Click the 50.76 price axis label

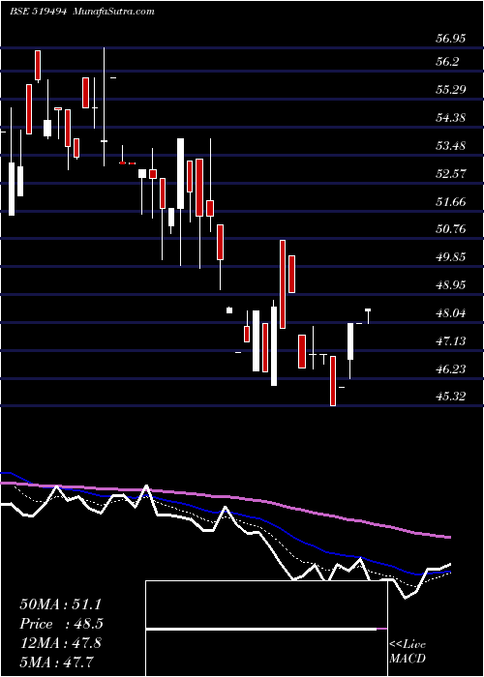pyautogui.click(x=451, y=229)
